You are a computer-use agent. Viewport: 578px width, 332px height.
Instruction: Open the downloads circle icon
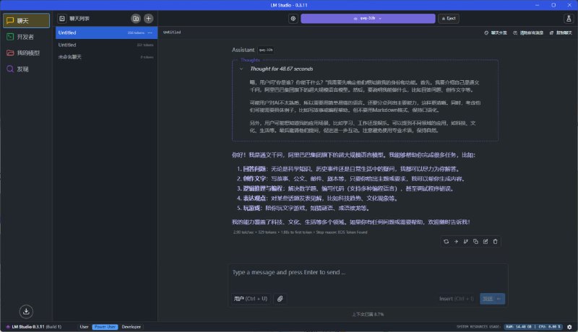(26, 311)
